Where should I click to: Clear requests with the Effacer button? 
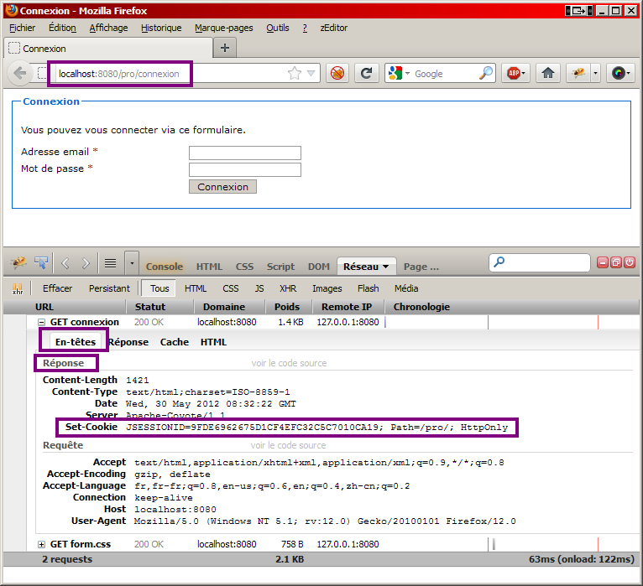57,288
